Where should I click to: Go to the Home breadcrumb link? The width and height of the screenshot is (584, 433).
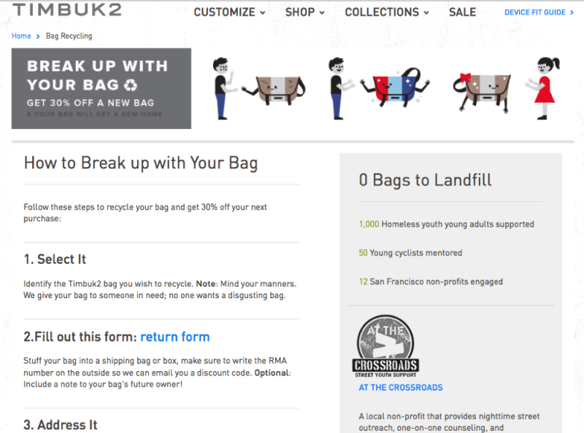(21, 36)
